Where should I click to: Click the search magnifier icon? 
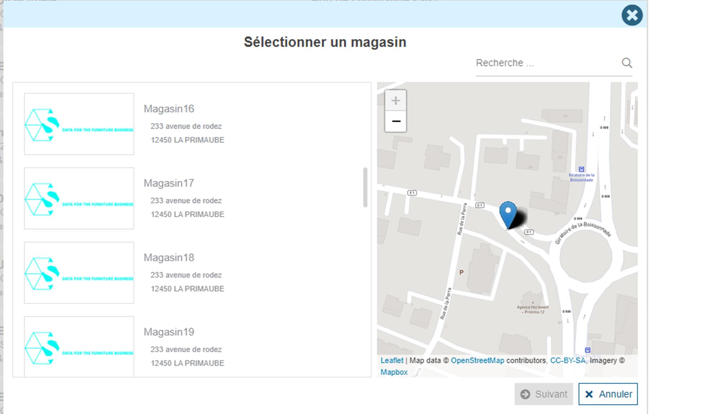627,63
